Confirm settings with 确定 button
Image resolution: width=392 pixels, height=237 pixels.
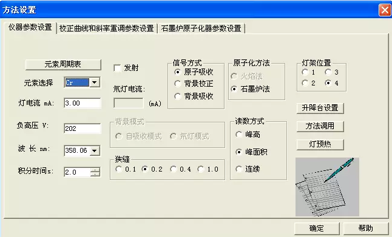[317, 229]
